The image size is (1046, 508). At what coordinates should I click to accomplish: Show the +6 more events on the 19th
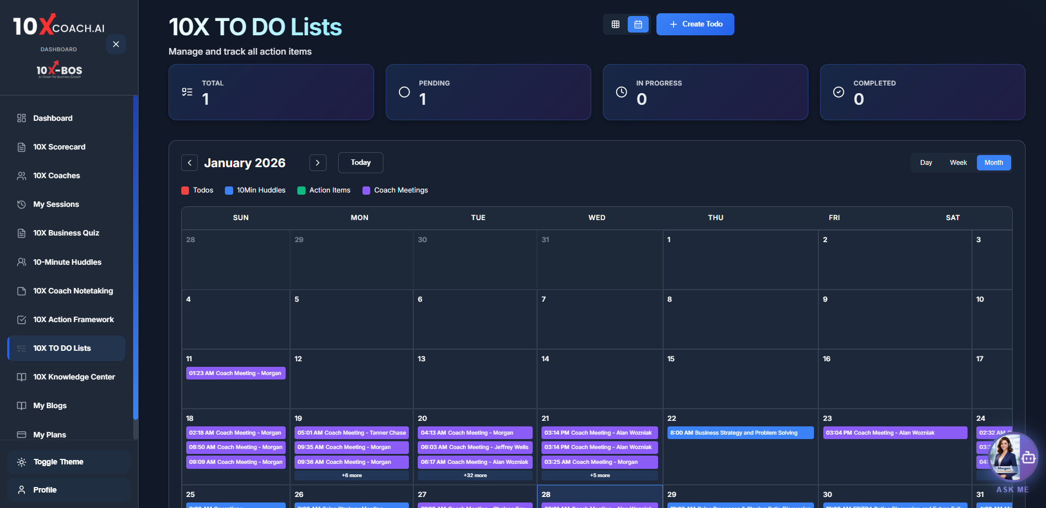click(351, 475)
